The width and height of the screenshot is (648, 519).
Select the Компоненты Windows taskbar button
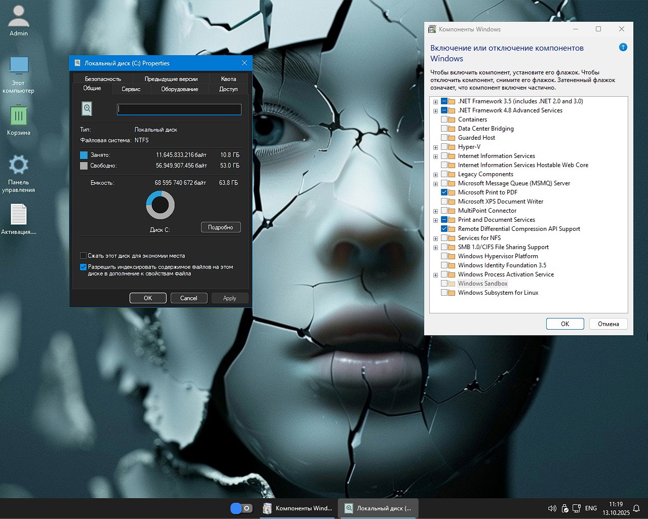[x=297, y=508]
